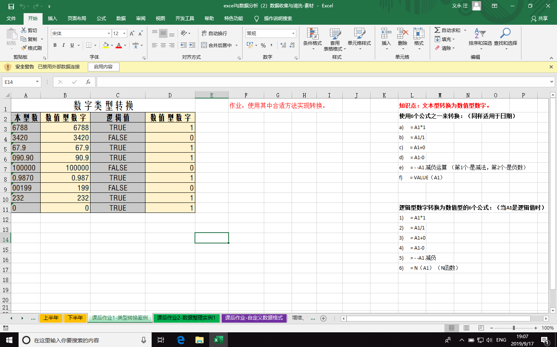The height and width of the screenshot is (347, 557).
Task: Switch to the Insert (插入) ribbon tab
Action: coord(52,19)
